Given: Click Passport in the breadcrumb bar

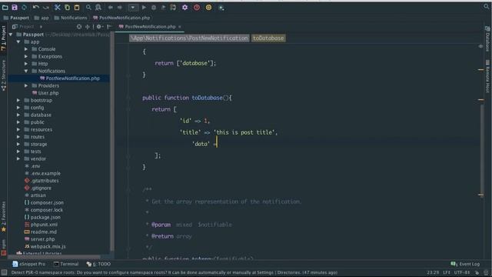Looking at the screenshot, I should click(16, 18).
